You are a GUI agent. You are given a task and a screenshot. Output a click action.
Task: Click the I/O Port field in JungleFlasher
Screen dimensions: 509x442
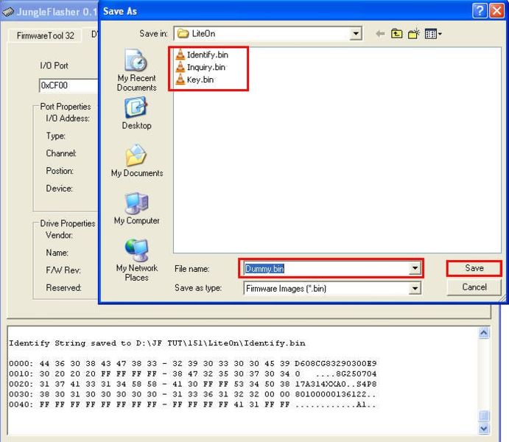tap(69, 85)
